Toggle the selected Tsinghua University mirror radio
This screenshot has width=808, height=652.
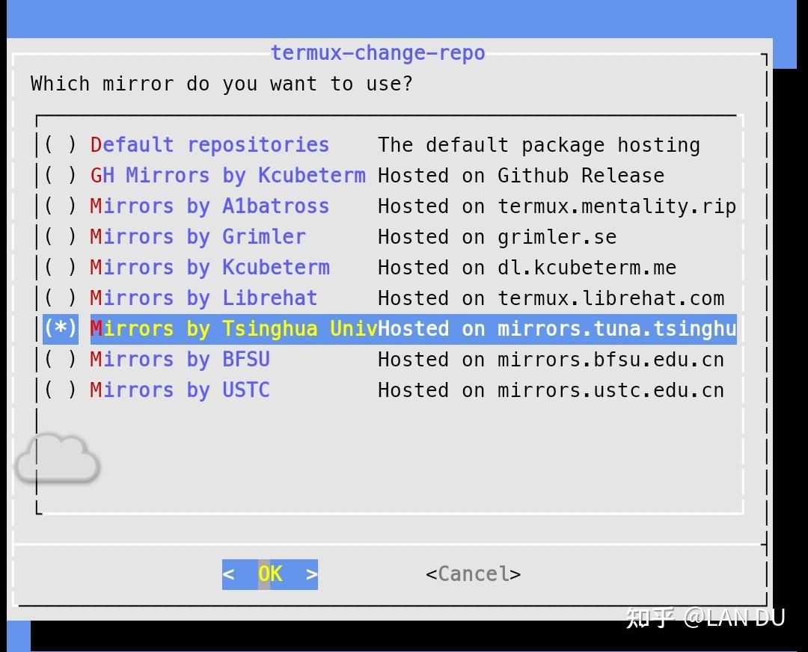pos(61,328)
